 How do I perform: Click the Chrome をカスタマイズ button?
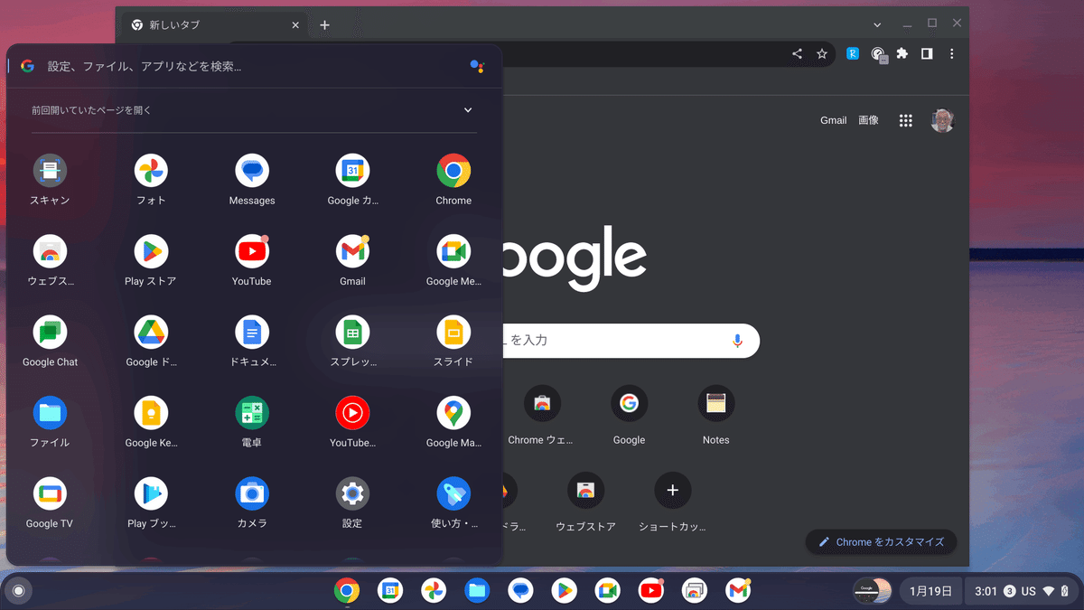[x=882, y=542]
